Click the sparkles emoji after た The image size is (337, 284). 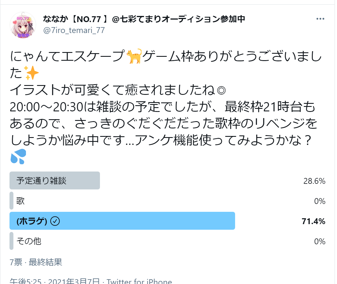pos(31,73)
